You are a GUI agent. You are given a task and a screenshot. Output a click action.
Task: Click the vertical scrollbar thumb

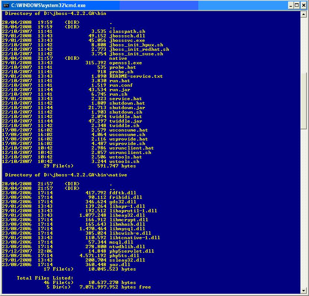(x=303, y=101)
